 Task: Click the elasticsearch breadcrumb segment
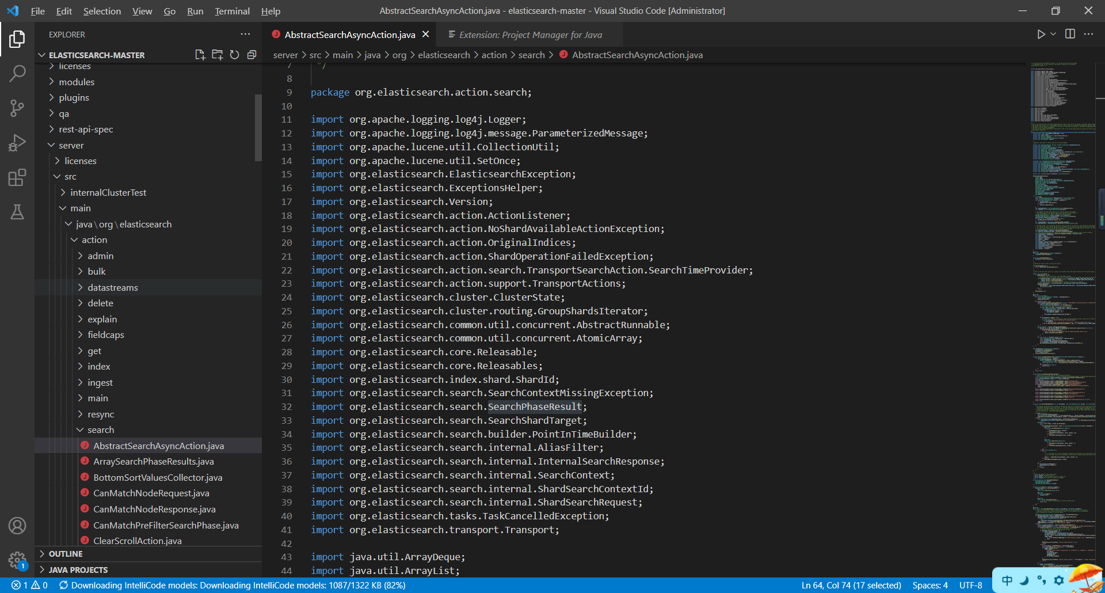(x=444, y=55)
